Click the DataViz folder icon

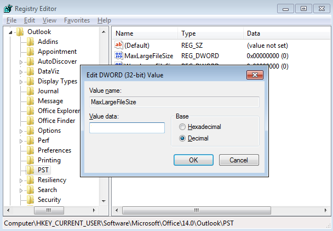(31, 71)
